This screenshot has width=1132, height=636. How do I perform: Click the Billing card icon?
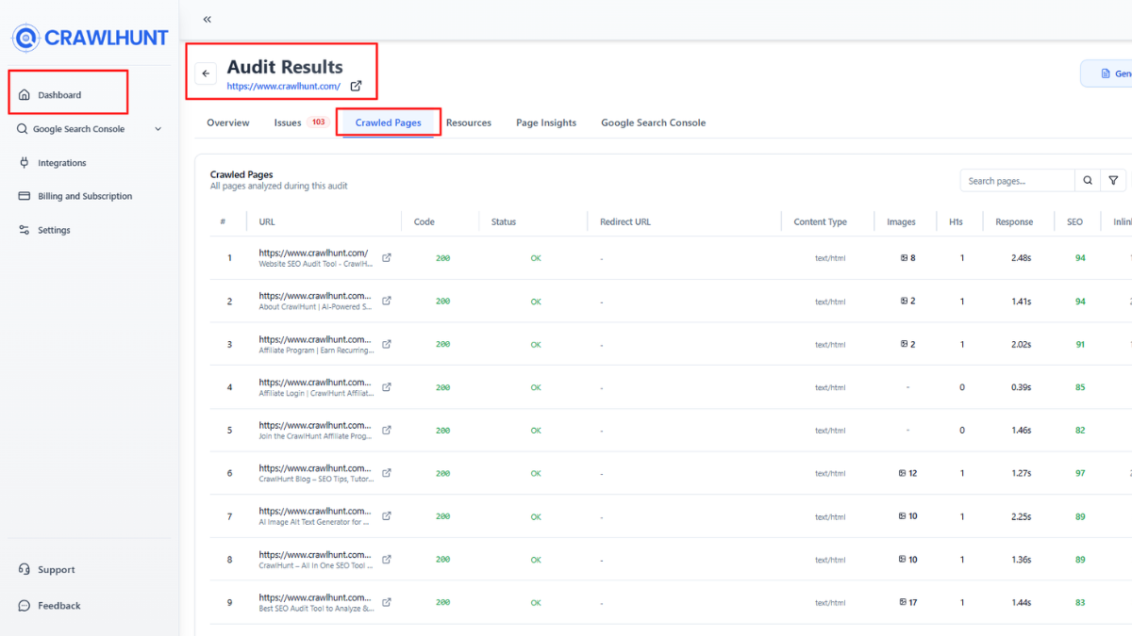25,196
